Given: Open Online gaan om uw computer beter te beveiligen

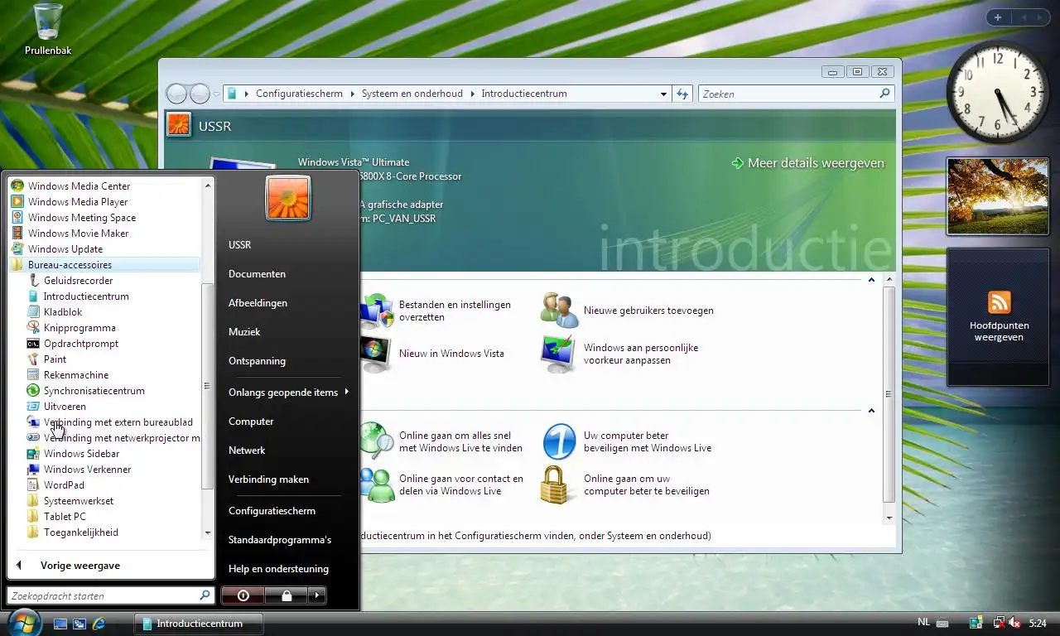Looking at the screenshot, I should [625, 484].
